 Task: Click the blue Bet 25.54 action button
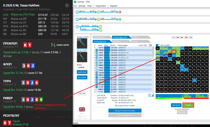176,105
